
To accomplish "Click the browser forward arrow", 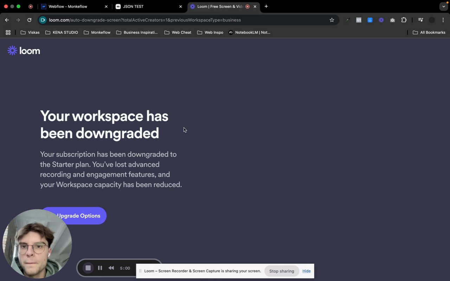I will coord(18,20).
